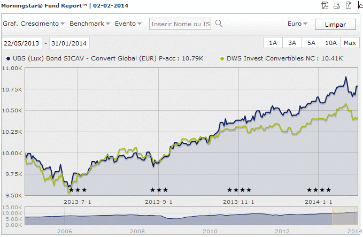Click the highlighted range selector in overview
The image size is (363, 237).
pos(345,216)
